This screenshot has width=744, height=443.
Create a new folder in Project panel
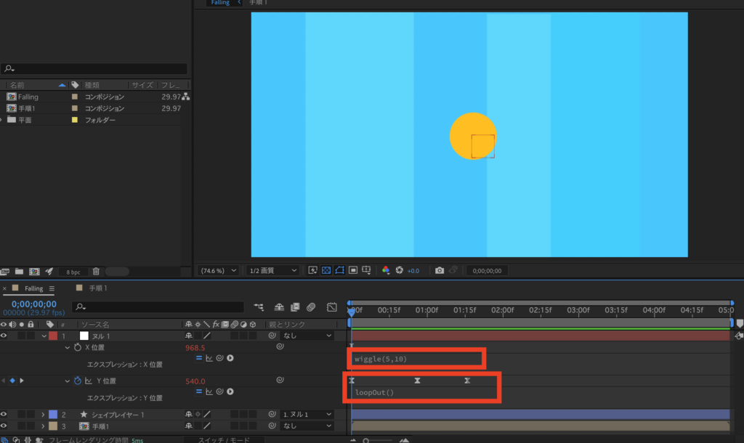(x=20, y=272)
